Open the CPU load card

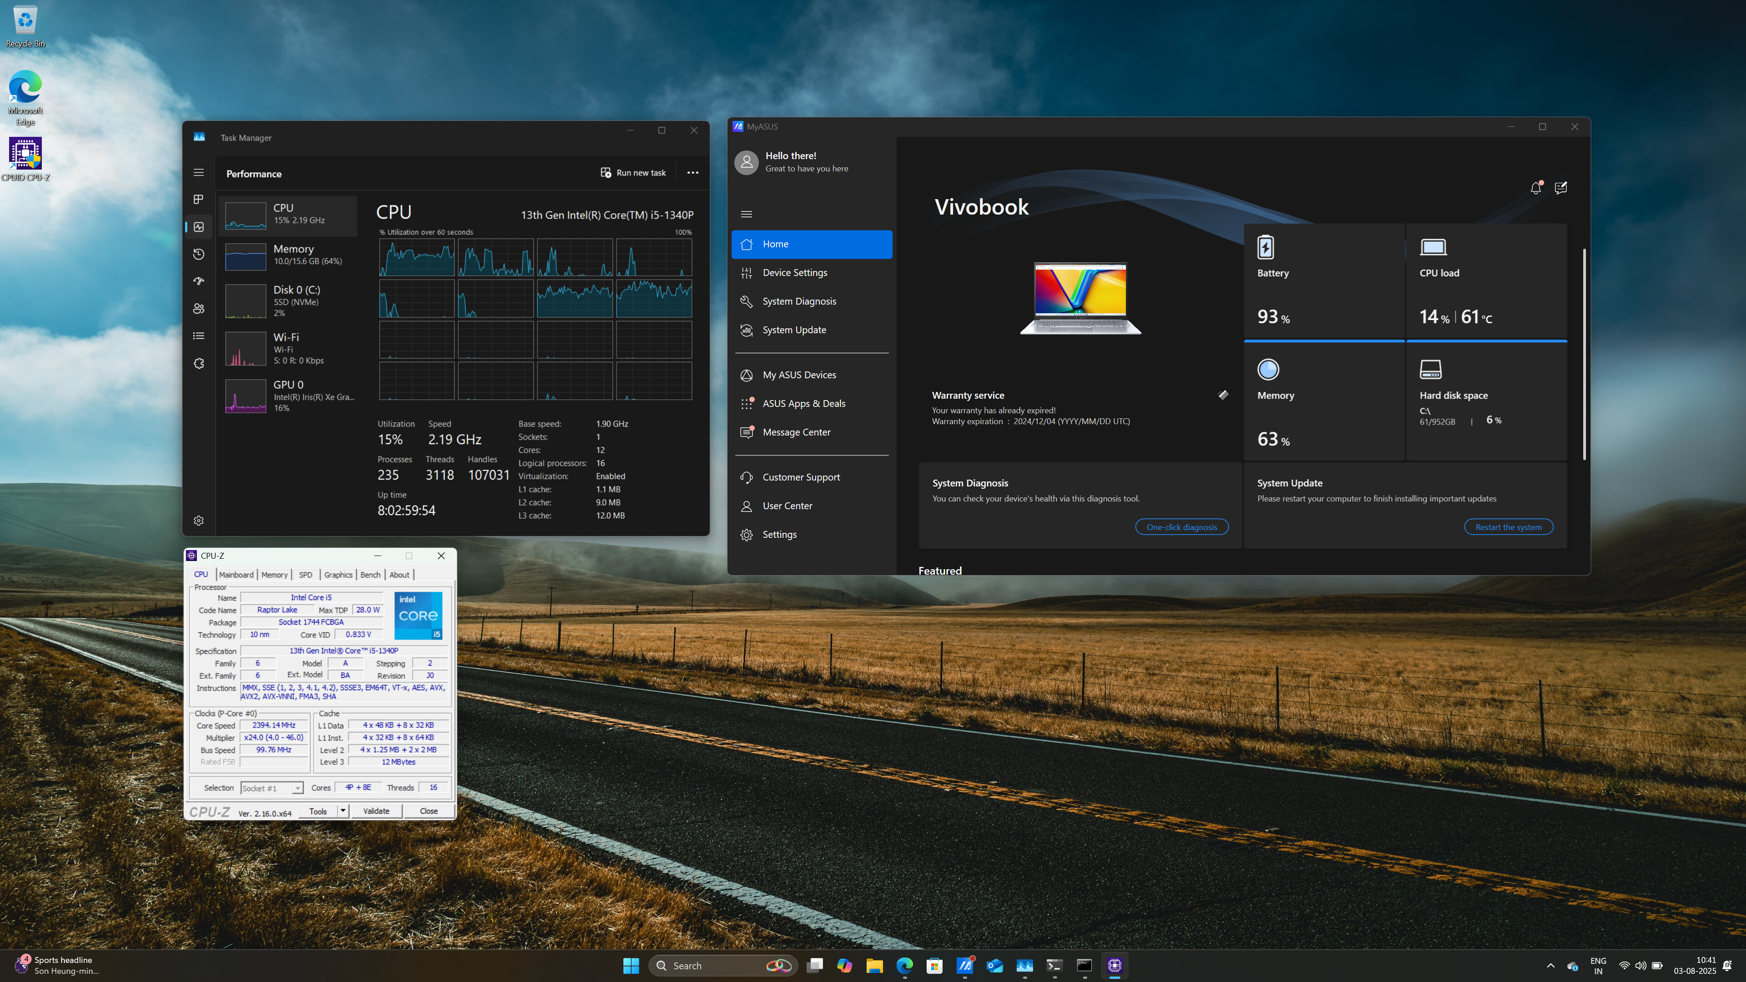(x=1486, y=282)
